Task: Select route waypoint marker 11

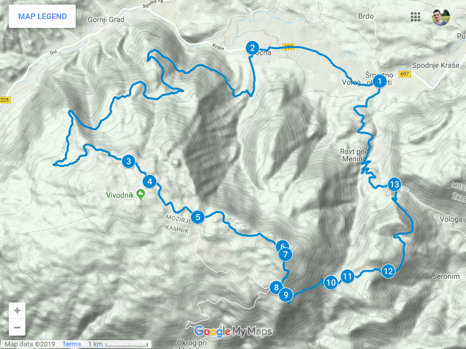Action: pyautogui.click(x=347, y=276)
